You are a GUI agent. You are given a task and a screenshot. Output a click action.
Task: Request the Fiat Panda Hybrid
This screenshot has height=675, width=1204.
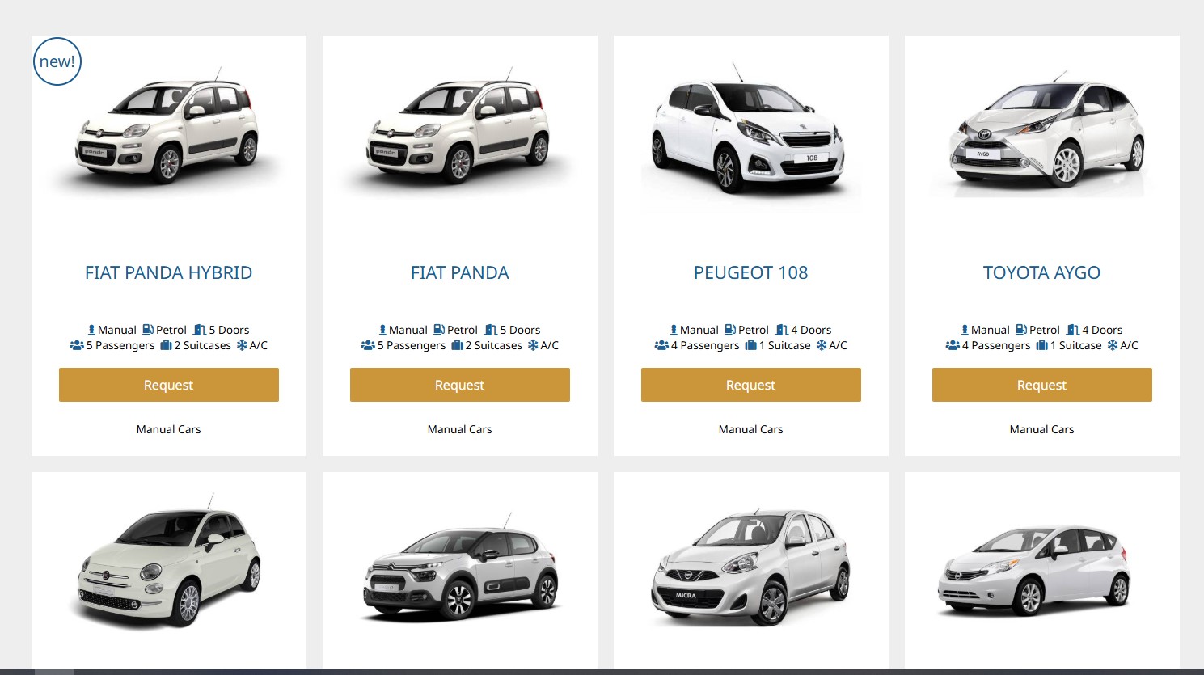pyautogui.click(x=169, y=385)
